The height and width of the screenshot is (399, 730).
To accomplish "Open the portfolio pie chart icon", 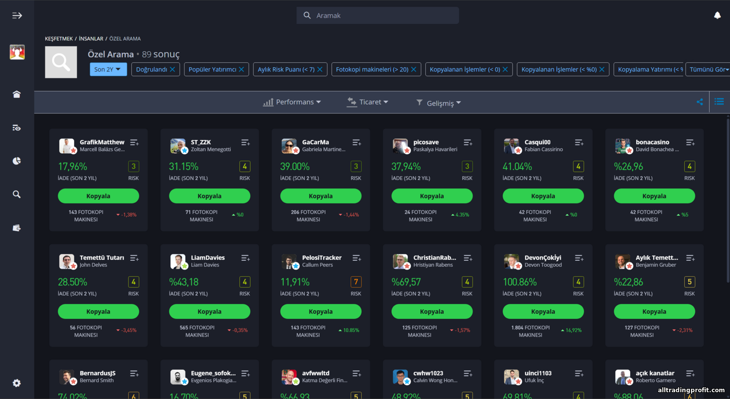I will coord(17,161).
